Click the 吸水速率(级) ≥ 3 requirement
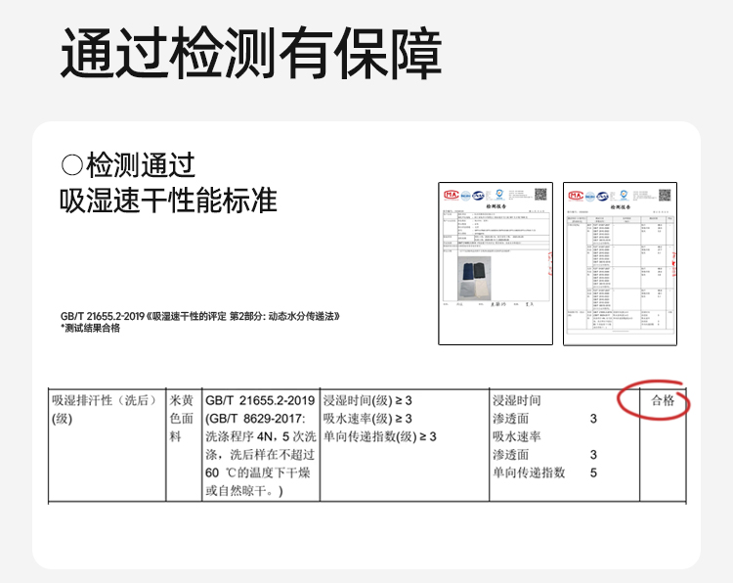Screen dimensions: 733x583 [367, 419]
